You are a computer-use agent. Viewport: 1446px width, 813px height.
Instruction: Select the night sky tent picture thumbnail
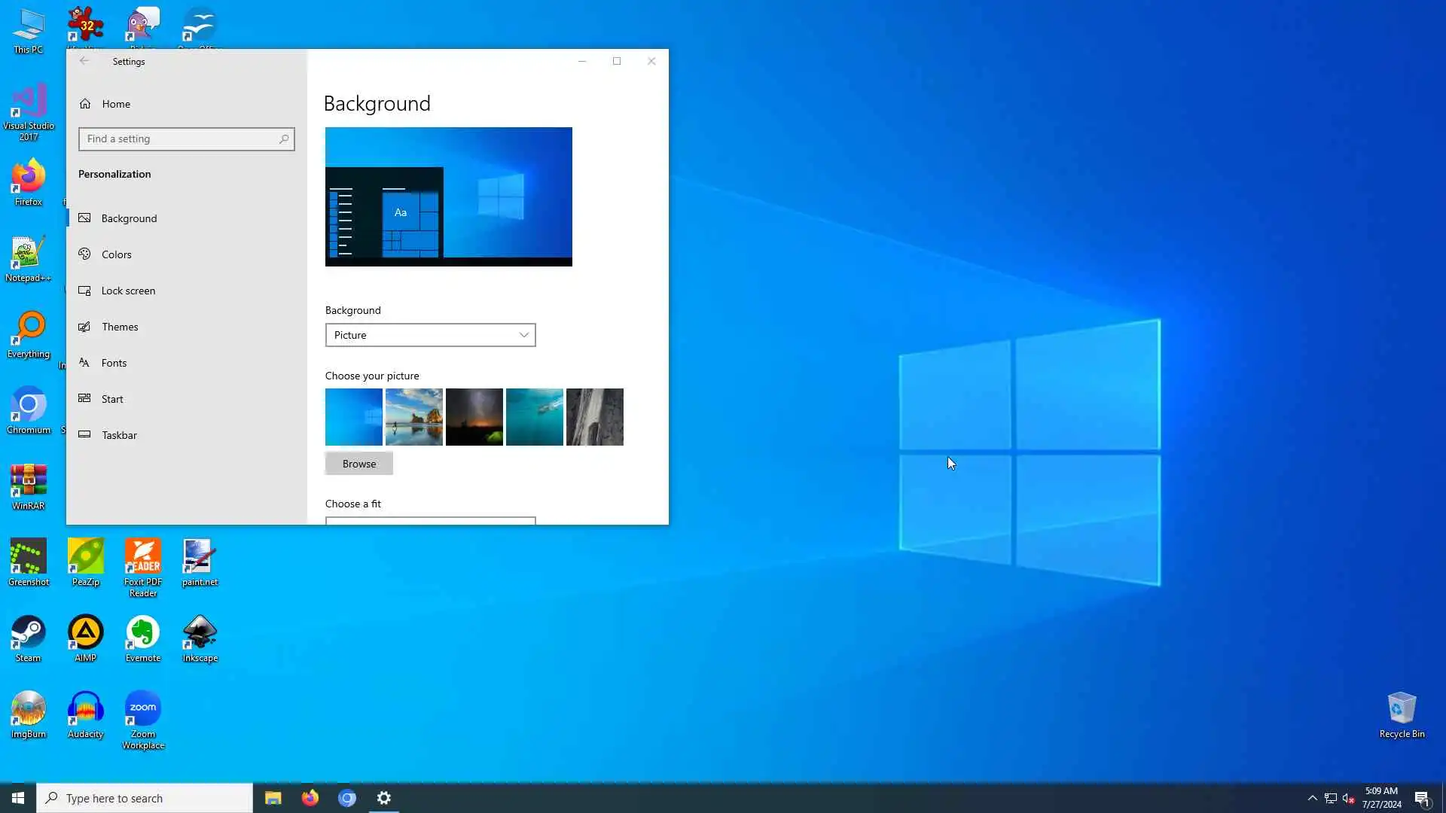click(x=474, y=417)
